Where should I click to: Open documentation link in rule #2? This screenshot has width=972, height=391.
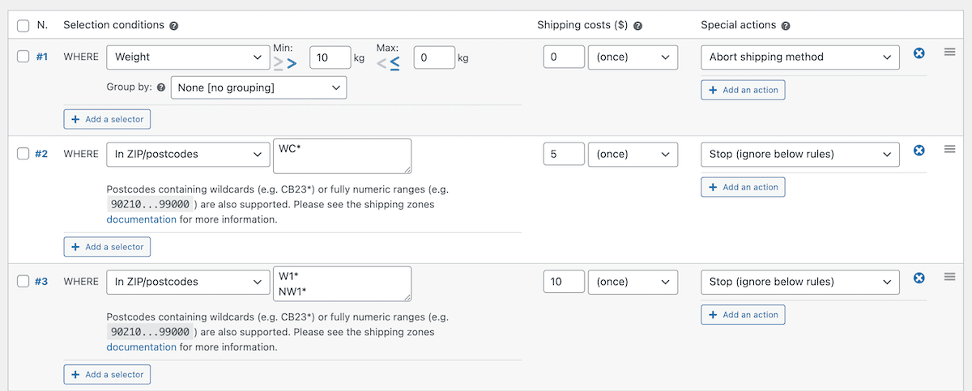tap(141, 219)
